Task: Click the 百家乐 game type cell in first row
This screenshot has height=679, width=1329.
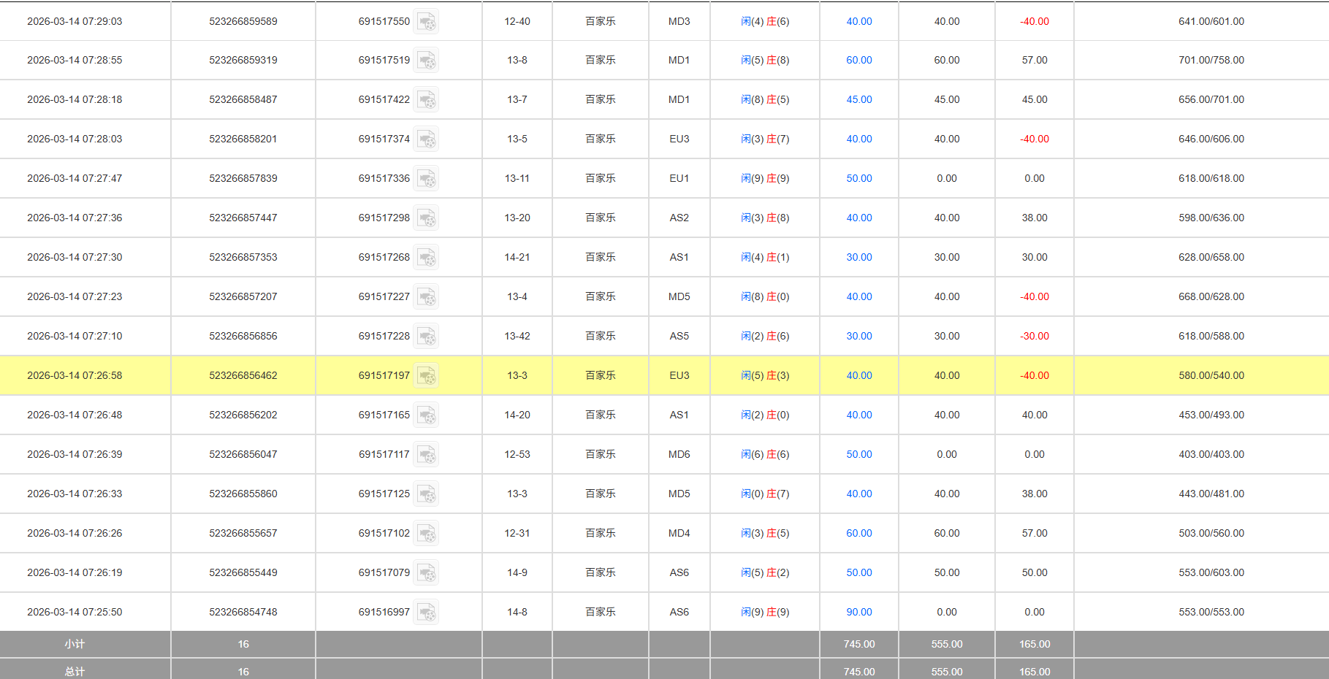Action: [599, 21]
